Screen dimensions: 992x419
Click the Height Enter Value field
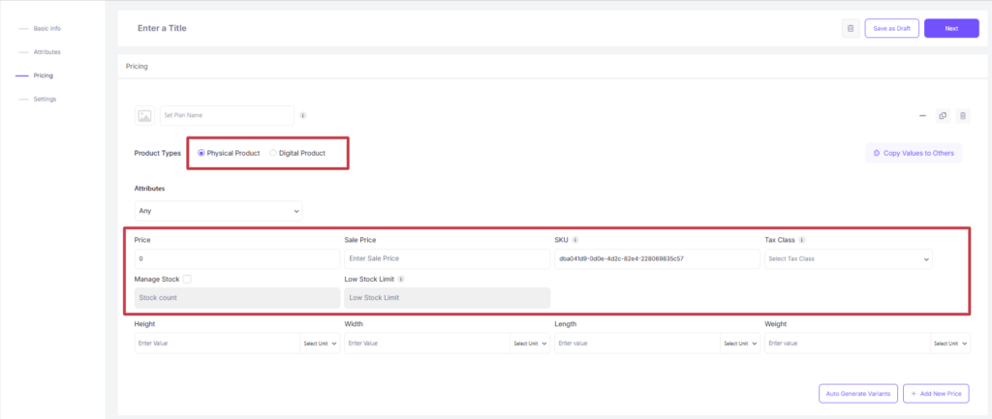(217, 344)
